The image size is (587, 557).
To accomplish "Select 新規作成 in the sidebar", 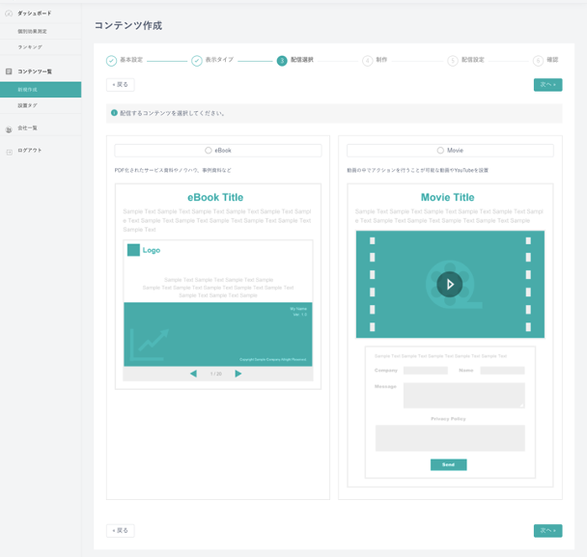I will coord(28,90).
